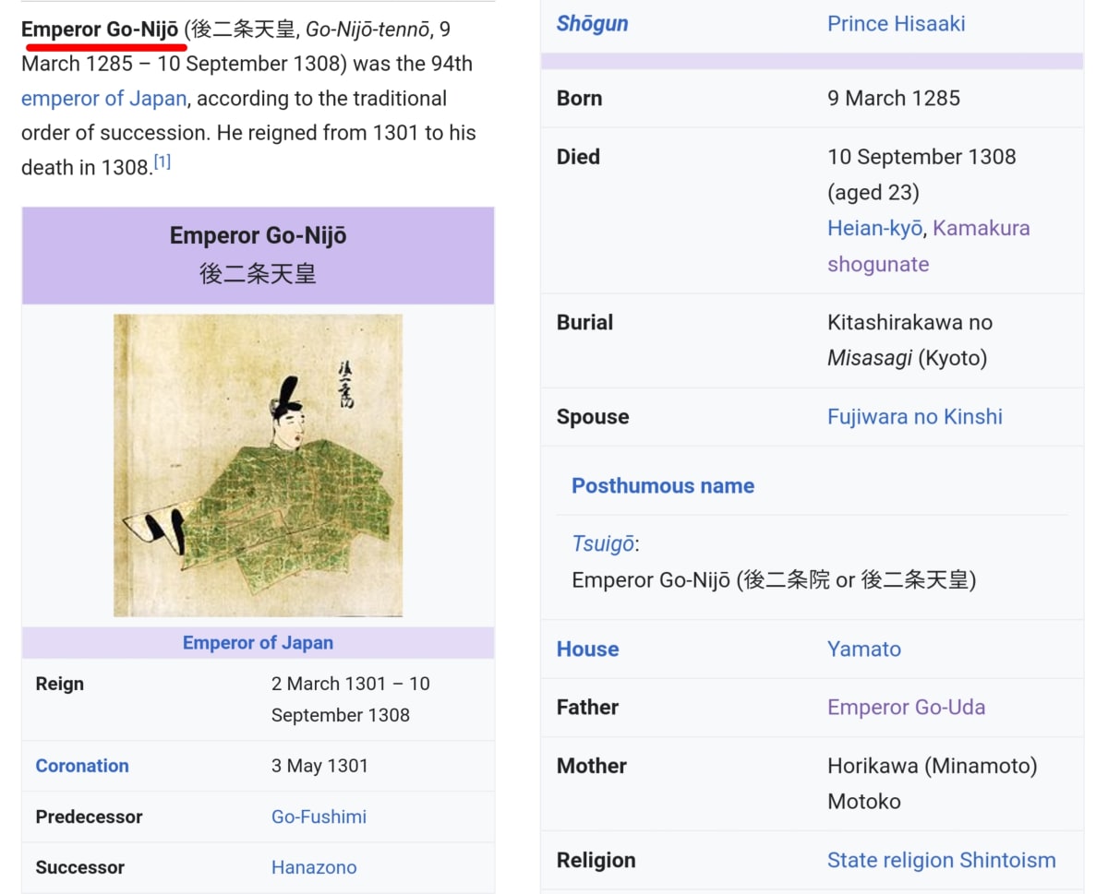Click the 'Predecessor' row label
This screenshot has height=894, width=1108.
point(89,817)
